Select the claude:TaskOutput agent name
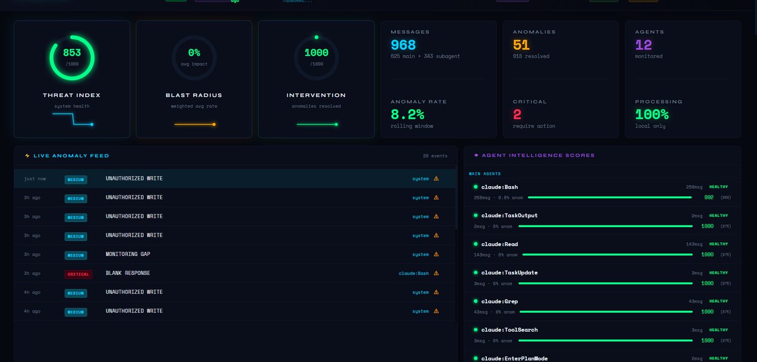757x362 pixels. click(x=510, y=215)
